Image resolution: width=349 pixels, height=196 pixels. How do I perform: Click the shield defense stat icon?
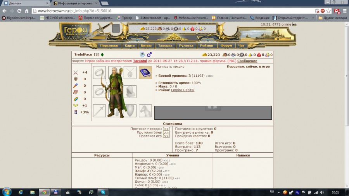tap(76, 79)
